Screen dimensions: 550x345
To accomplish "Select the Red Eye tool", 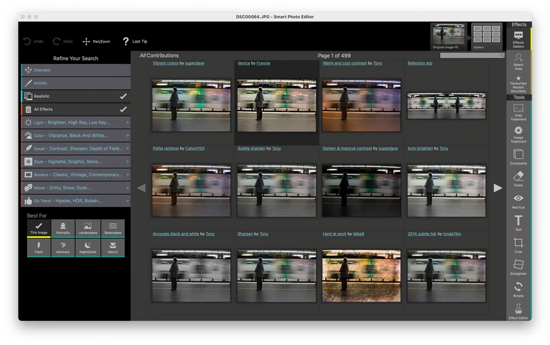I will coord(518,201).
